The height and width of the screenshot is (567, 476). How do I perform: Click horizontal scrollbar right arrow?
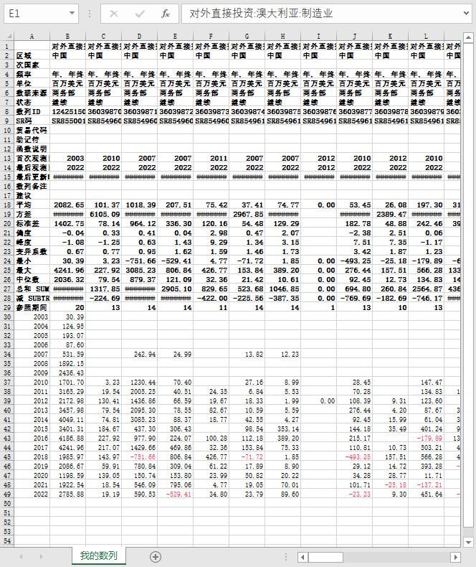[x=455, y=557]
